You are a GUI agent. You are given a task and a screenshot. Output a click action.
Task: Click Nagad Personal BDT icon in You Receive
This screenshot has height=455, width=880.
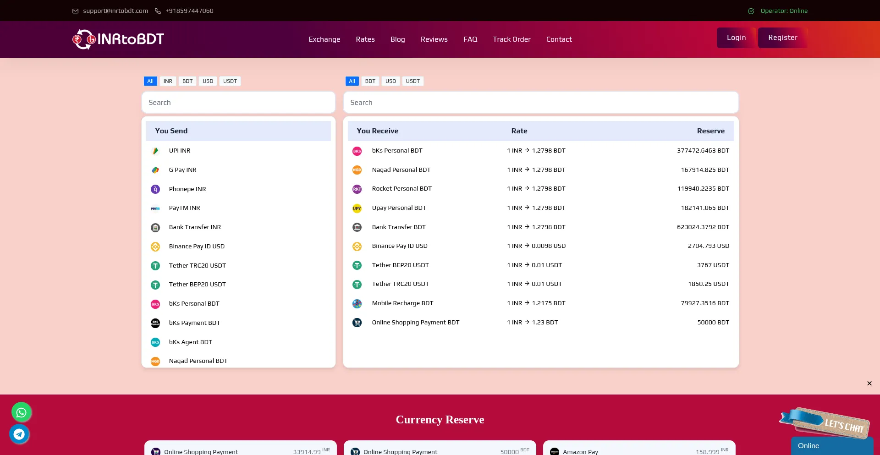[357, 170]
